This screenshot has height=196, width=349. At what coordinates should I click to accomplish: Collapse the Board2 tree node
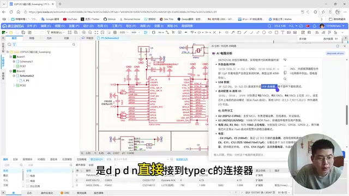coord(11,71)
